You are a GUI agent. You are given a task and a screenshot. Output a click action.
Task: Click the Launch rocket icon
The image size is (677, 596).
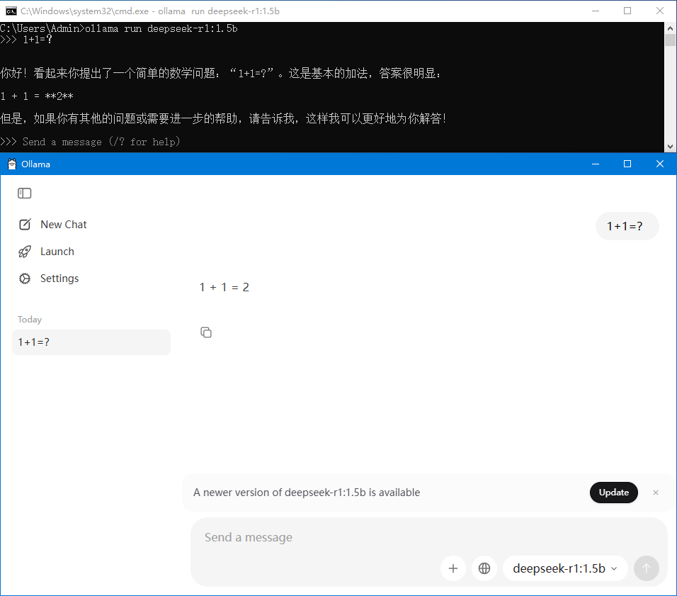(25, 252)
